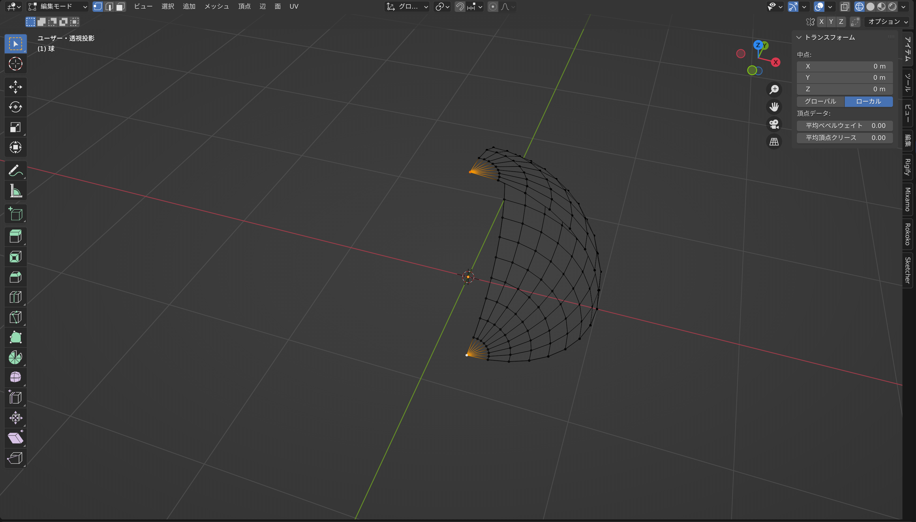Select the Transform tool
The height and width of the screenshot is (522, 916).
point(16,147)
